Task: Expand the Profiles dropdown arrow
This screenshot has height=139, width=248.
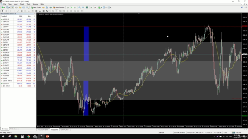Action: [x=9, y=7]
